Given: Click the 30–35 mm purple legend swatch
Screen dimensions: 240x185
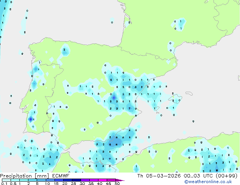Looking at the screenshot, I should click(85, 180).
